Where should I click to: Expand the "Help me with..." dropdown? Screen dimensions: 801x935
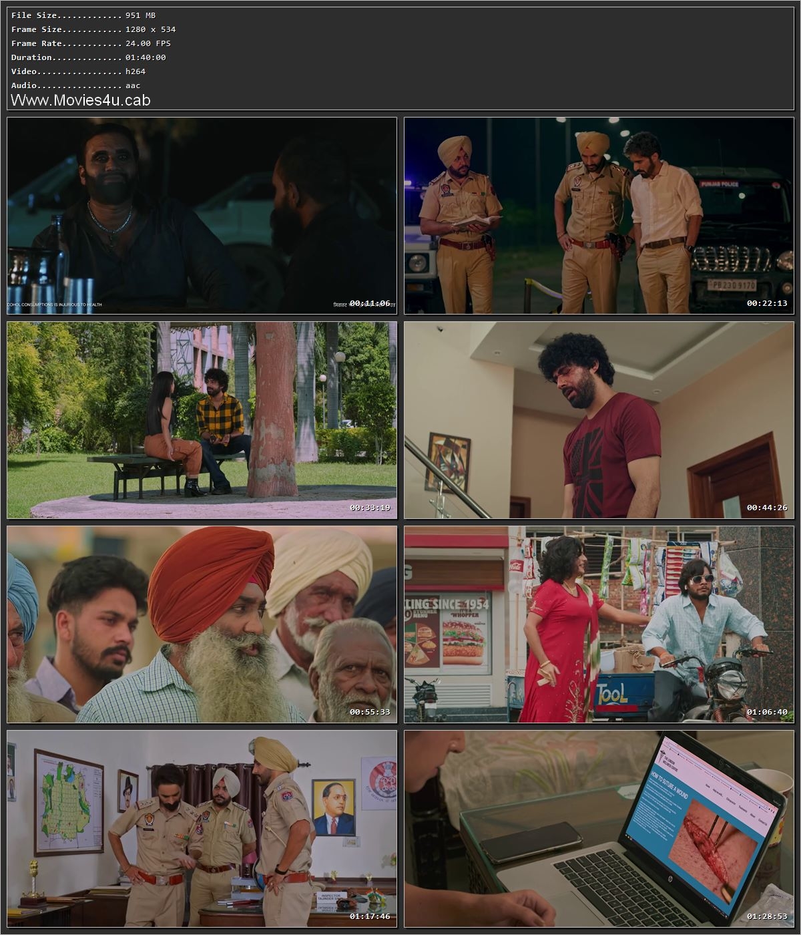[x=716, y=792]
